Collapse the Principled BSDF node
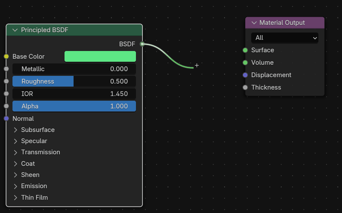342x213 pixels. [x=15, y=30]
